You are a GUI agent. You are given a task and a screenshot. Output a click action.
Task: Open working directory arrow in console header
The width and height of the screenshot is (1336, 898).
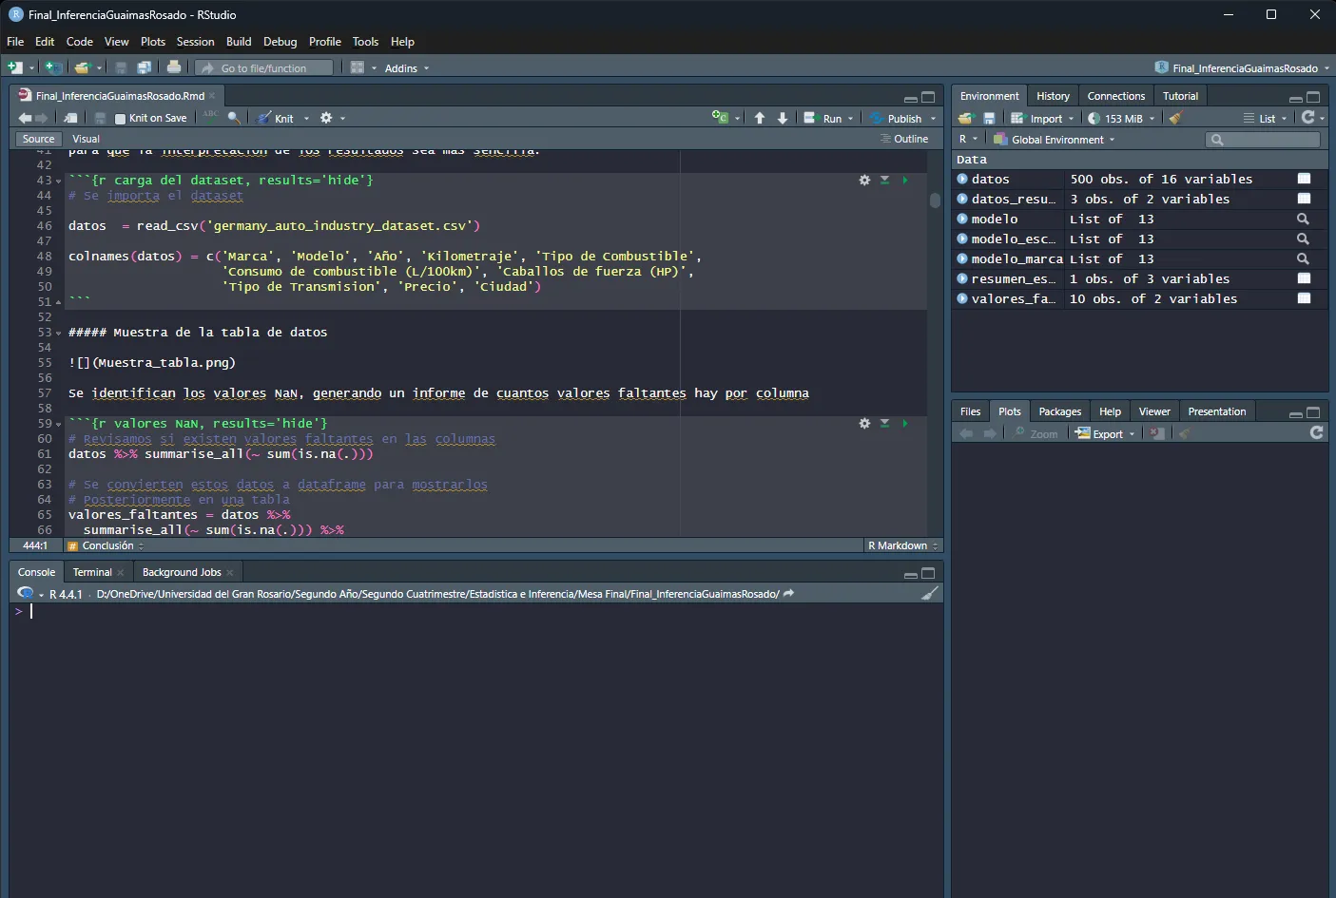click(788, 593)
